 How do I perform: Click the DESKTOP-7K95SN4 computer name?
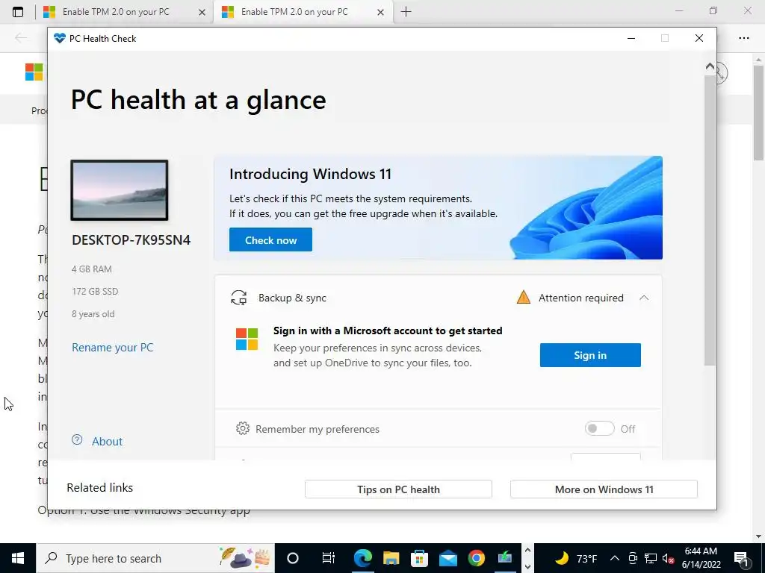click(x=131, y=239)
